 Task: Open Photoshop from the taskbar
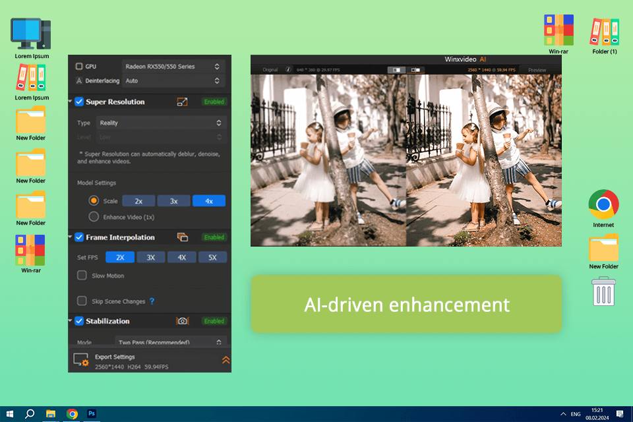point(92,414)
